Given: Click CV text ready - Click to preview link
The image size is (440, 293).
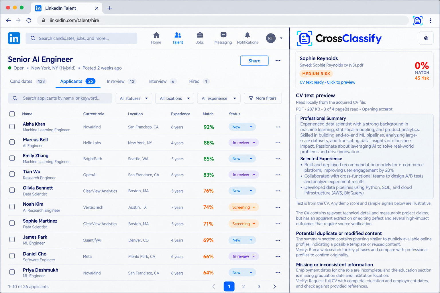Looking at the screenshot, I should click(327, 82).
